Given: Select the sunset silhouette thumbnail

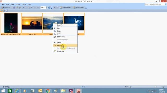Looking at the screenshot, I should [x=32, y=23].
